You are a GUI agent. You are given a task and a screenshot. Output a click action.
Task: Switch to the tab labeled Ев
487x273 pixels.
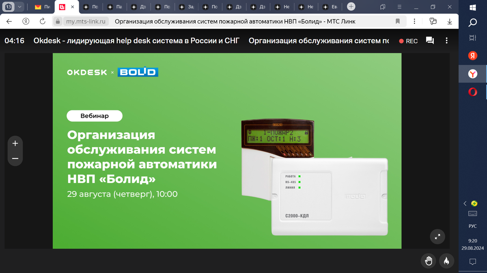(x=330, y=7)
